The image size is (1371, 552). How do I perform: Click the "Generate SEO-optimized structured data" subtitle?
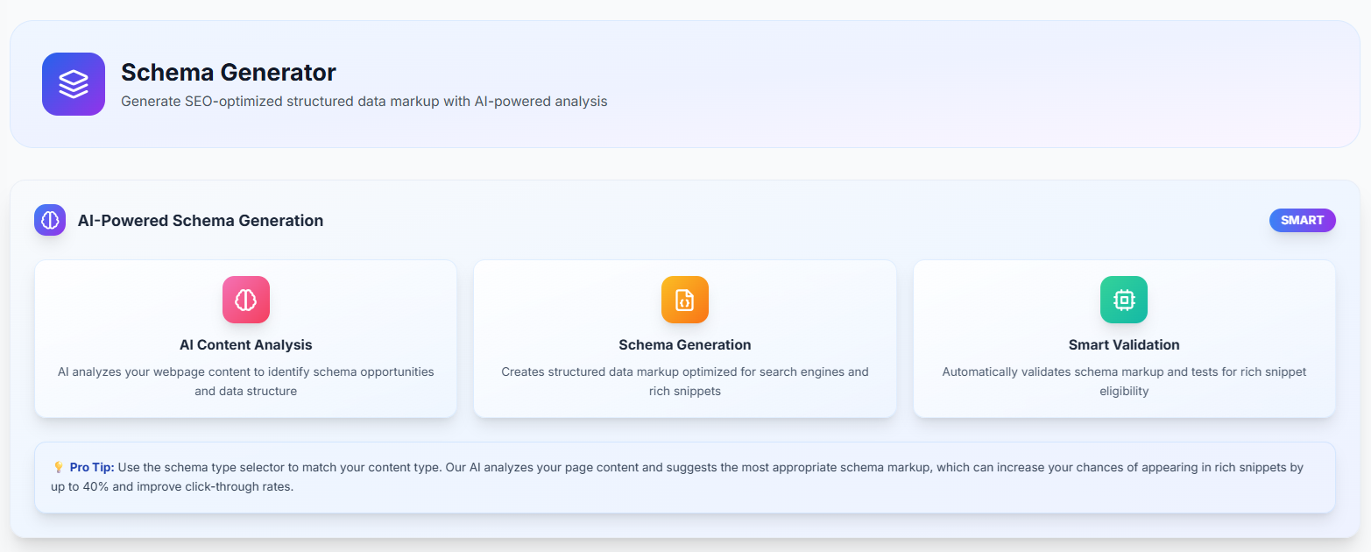tap(364, 102)
